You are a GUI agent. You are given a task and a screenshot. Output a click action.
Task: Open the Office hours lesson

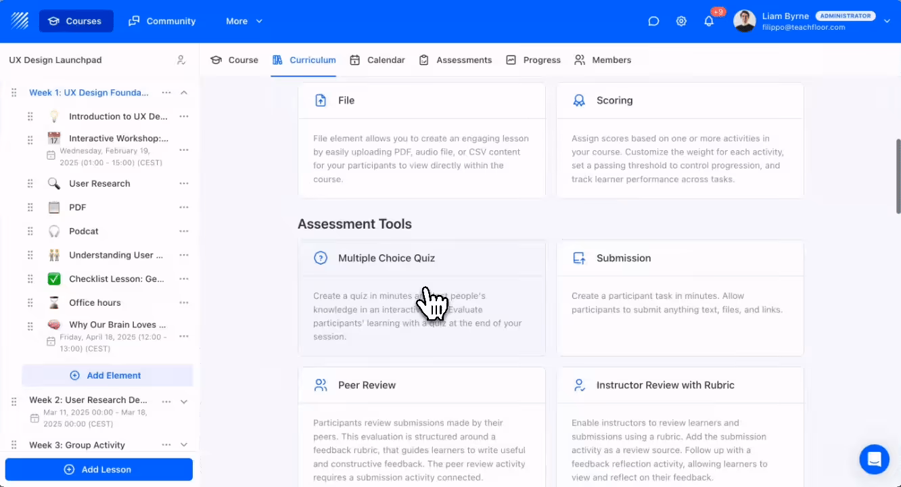click(95, 303)
